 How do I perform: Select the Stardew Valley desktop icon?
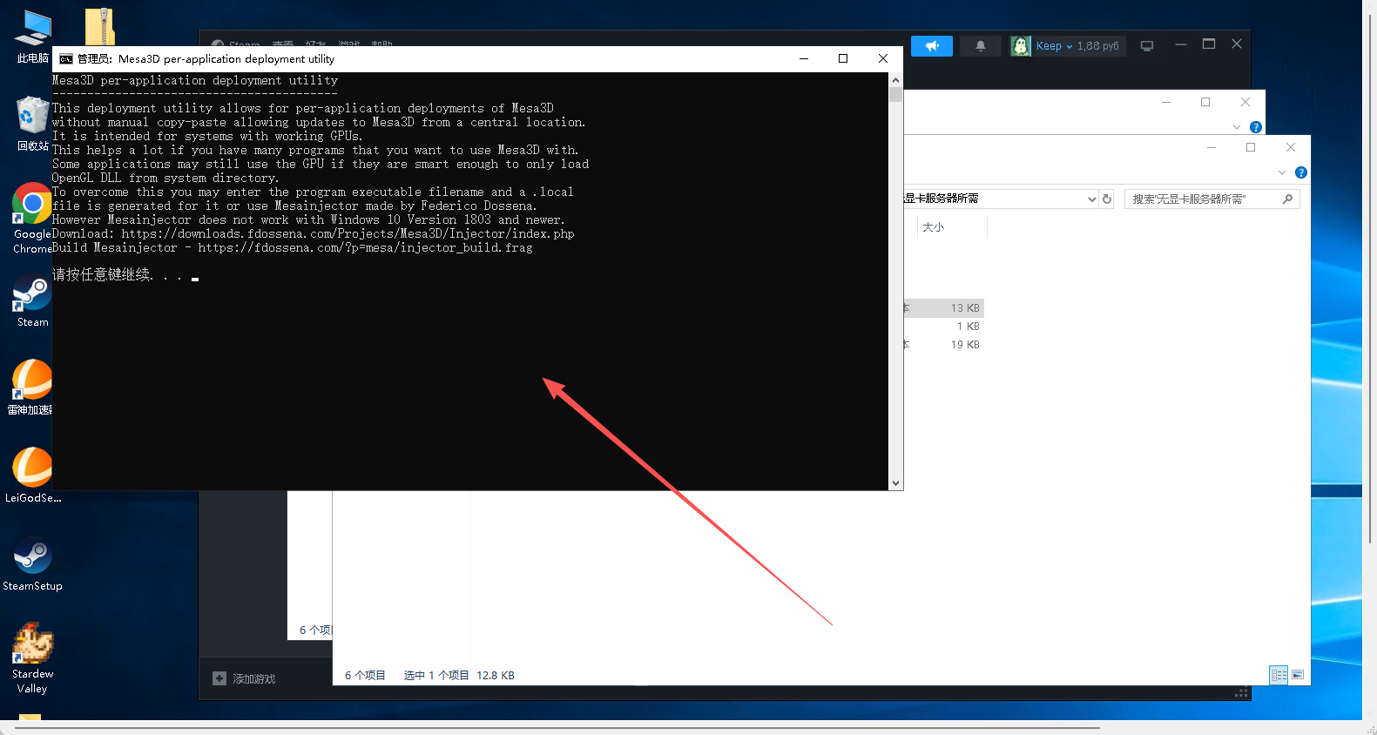[x=32, y=644]
